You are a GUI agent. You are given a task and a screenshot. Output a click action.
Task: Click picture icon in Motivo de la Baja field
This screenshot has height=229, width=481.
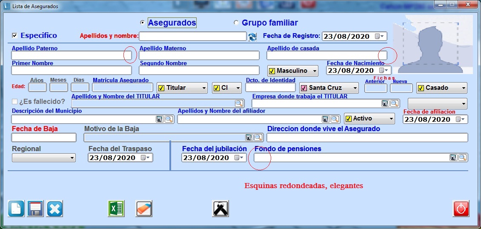249,137
